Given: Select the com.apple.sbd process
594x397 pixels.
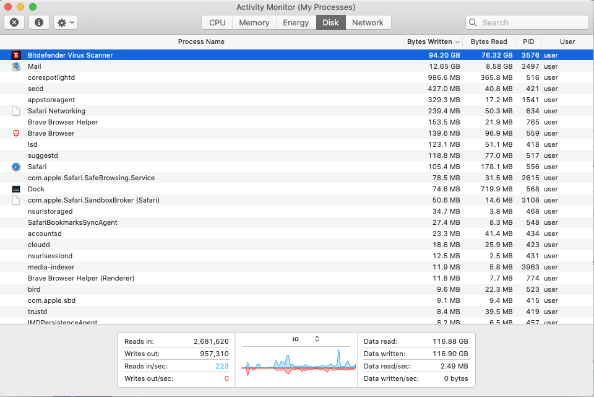Looking at the screenshot, I should [51, 300].
